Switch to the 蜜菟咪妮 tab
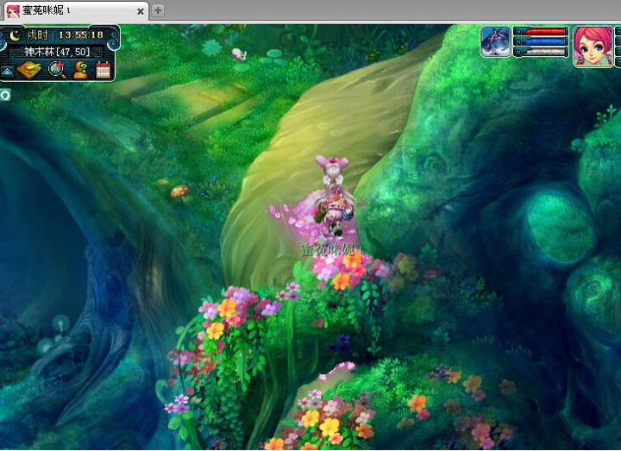 [x=77, y=10]
